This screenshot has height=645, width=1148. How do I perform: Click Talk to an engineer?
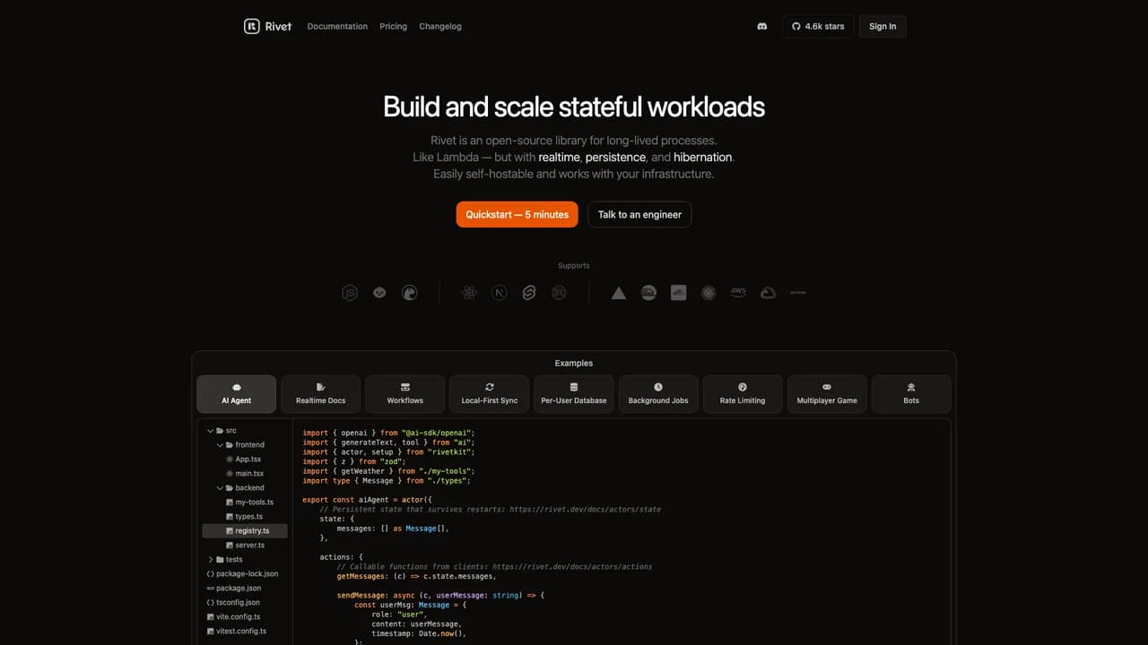[639, 214]
